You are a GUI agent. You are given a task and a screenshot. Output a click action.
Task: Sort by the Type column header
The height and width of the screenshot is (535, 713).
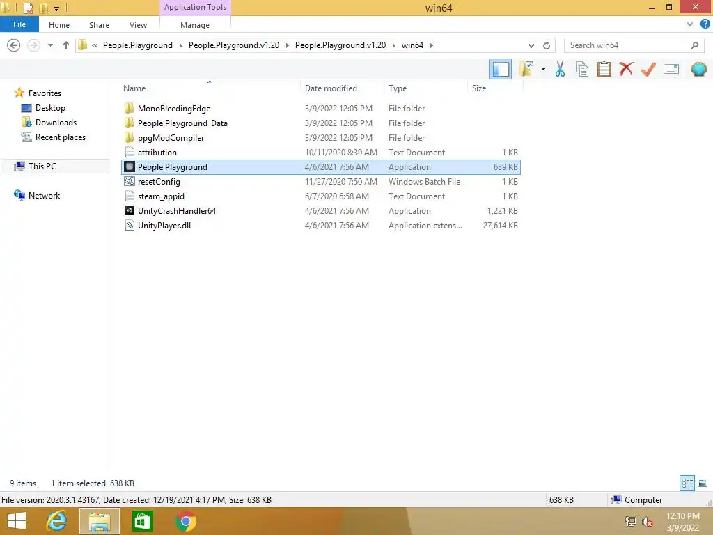click(398, 88)
